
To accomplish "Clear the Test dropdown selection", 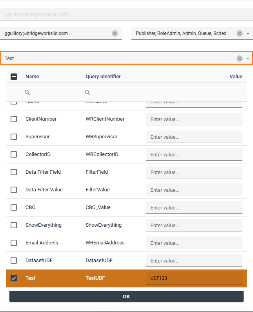I will pyautogui.click(x=240, y=58).
